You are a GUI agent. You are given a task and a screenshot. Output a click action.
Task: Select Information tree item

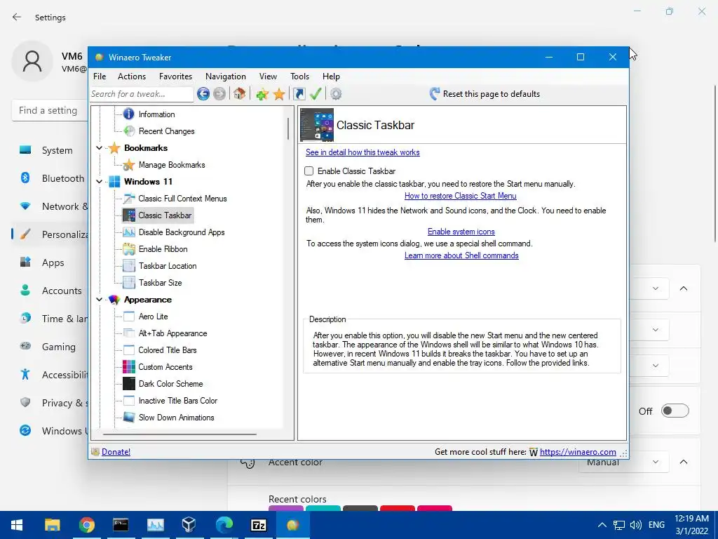[156, 114]
